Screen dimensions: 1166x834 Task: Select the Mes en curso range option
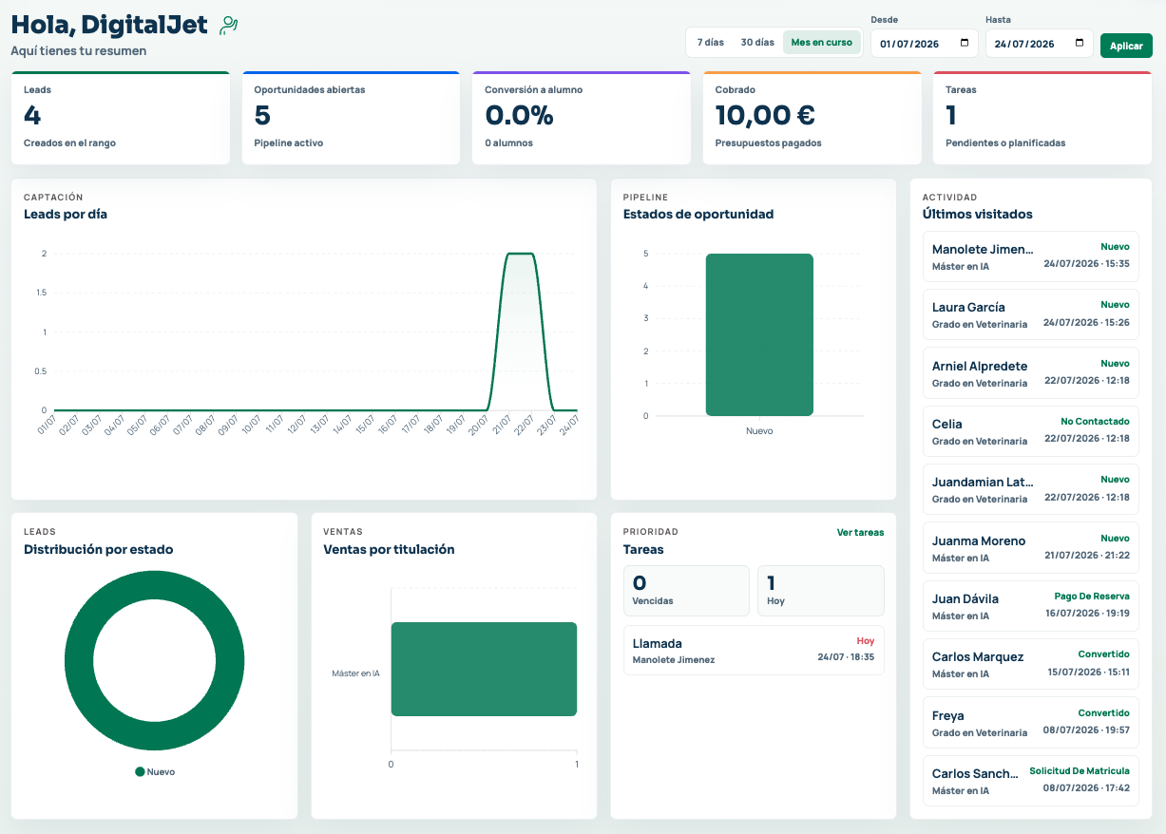[822, 43]
